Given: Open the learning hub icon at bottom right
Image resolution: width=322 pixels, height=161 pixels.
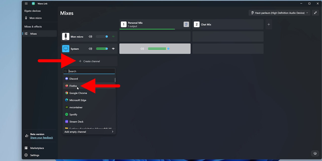Looking at the screenshot, I should coord(315,153).
